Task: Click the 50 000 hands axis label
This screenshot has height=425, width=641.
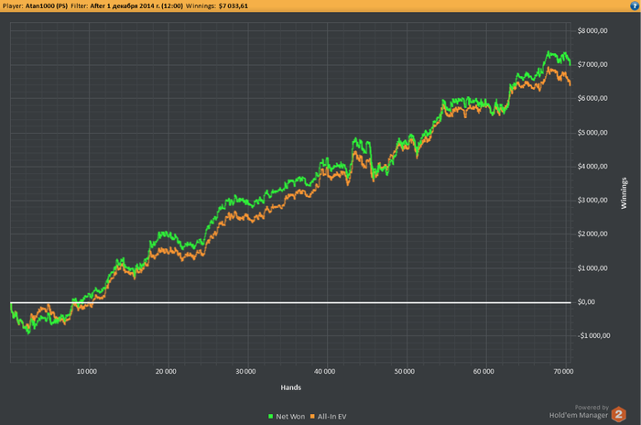Action: point(404,371)
